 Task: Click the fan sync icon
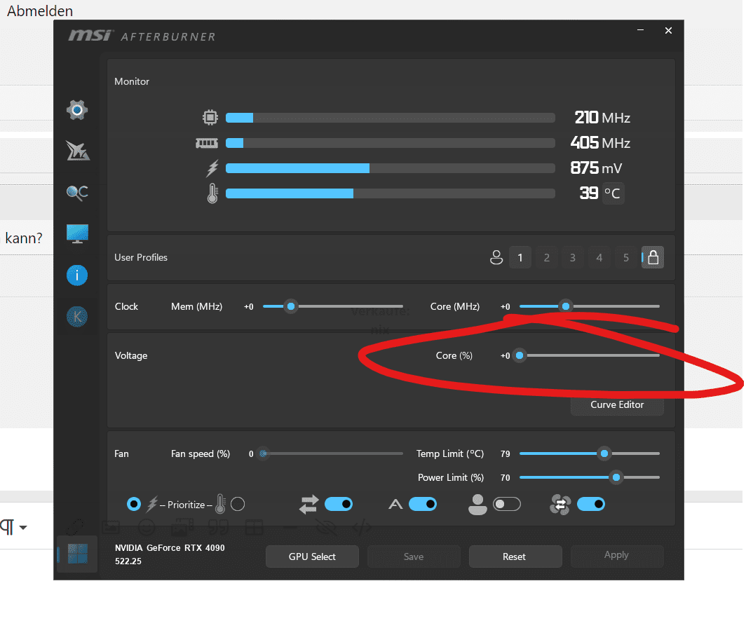click(560, 505)
